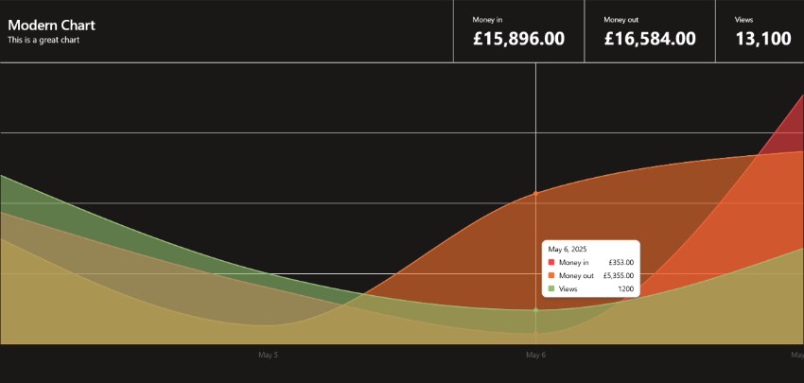Select the Money out stat card

click(650, 31)
